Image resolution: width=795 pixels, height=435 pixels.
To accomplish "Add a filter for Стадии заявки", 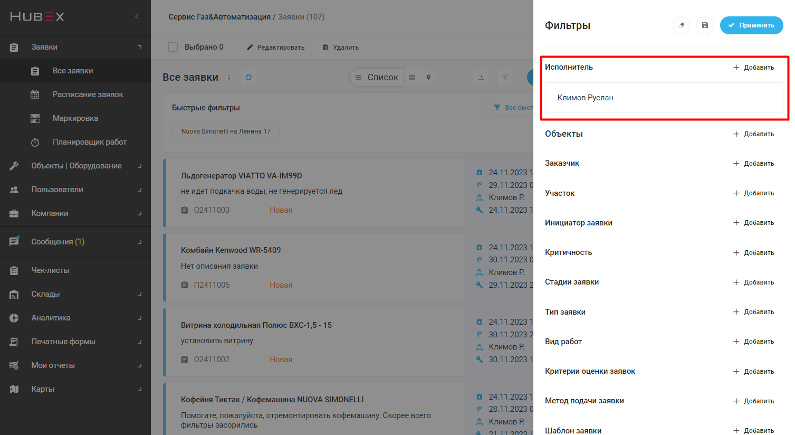I will point(753,282).
